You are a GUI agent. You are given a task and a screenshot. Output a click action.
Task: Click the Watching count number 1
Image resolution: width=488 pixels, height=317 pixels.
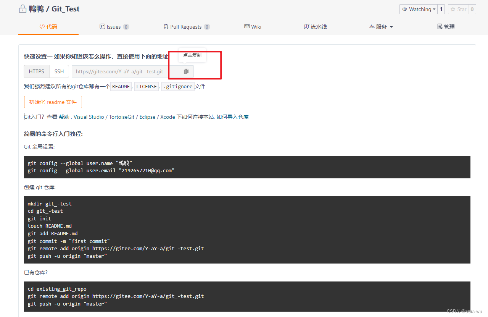click(441, 9)
